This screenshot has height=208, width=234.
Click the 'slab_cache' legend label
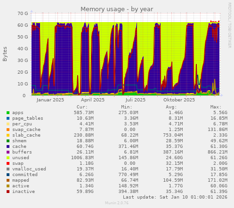(26, 135)
